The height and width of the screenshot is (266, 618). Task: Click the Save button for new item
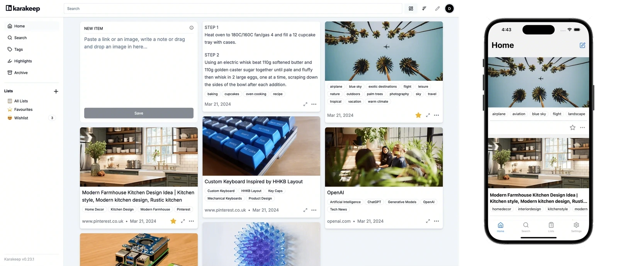tap(139, 113)
